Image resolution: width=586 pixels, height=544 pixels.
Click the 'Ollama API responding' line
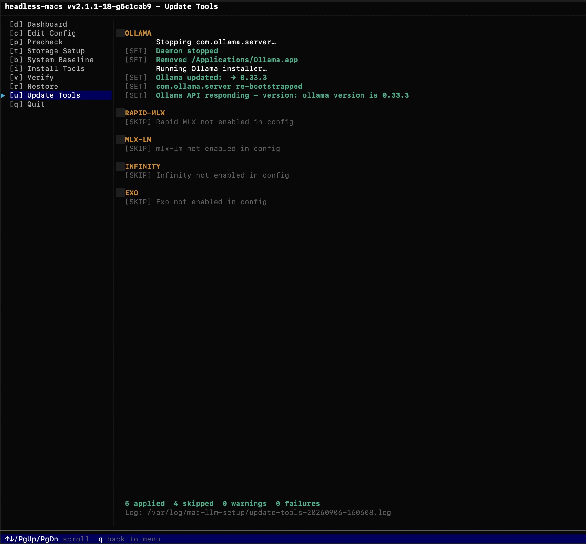click(282, 95)
